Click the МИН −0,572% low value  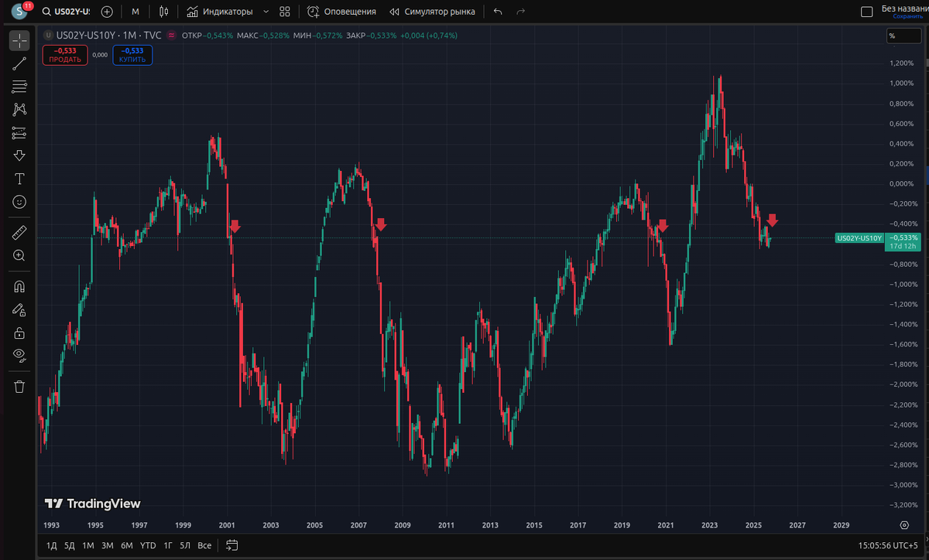(x=317, y=35)
